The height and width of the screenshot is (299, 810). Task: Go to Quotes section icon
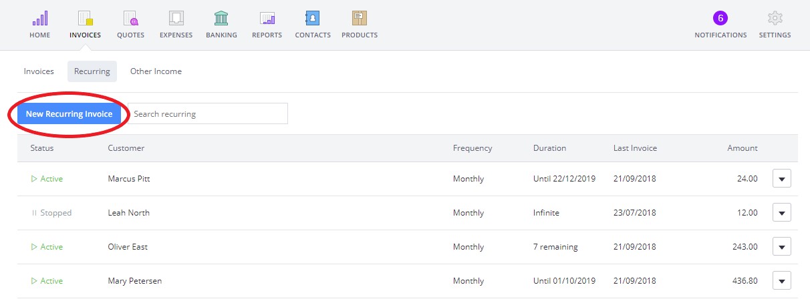tap(130, 18)
